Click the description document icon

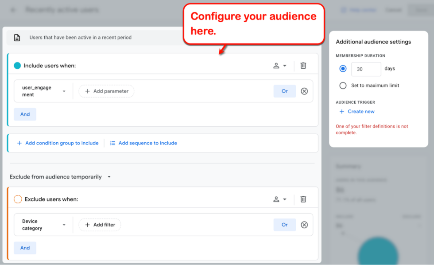coord(16,38)
